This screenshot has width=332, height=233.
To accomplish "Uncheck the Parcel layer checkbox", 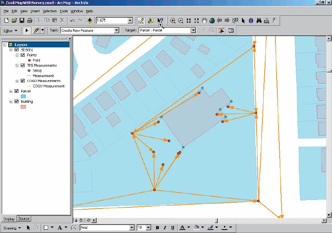I will [16, 91].
